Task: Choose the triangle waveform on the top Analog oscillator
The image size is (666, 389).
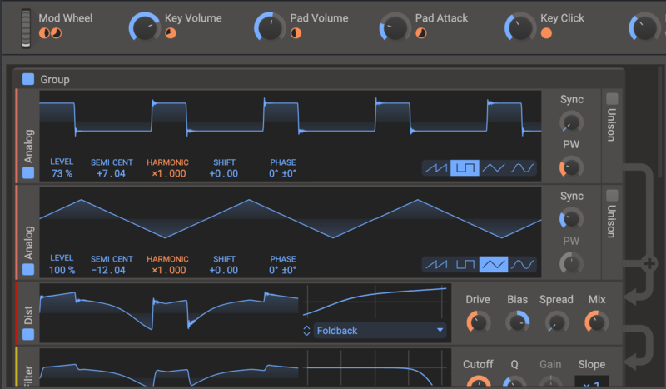Action: (494, 168)
